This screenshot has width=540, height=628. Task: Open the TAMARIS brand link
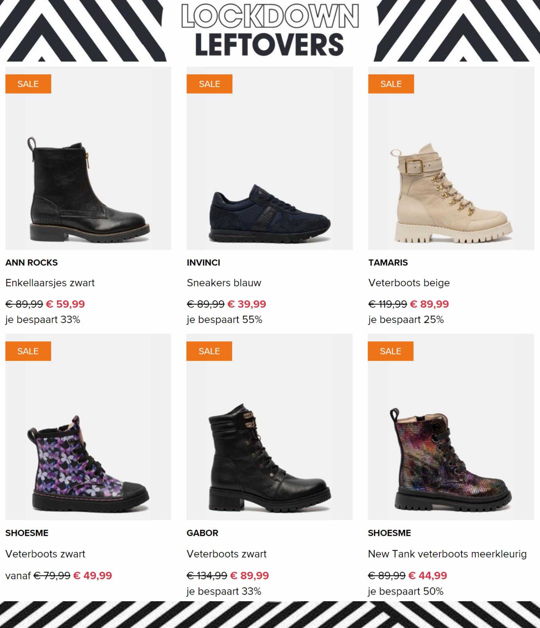(388, 263)
